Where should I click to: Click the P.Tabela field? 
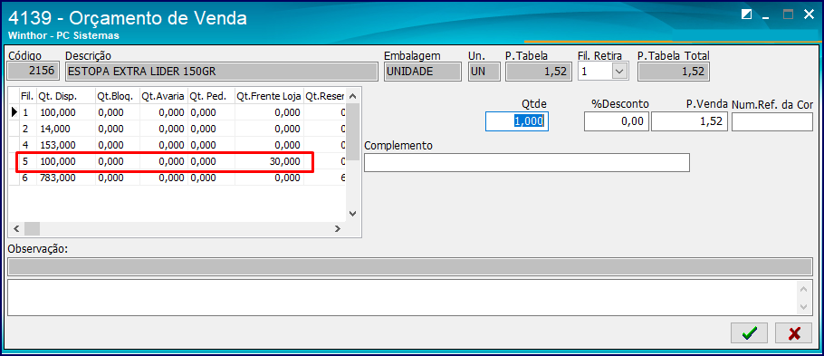(x=539, y=72)
